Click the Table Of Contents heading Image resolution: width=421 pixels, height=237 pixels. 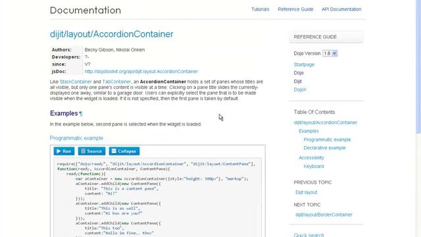314,112
